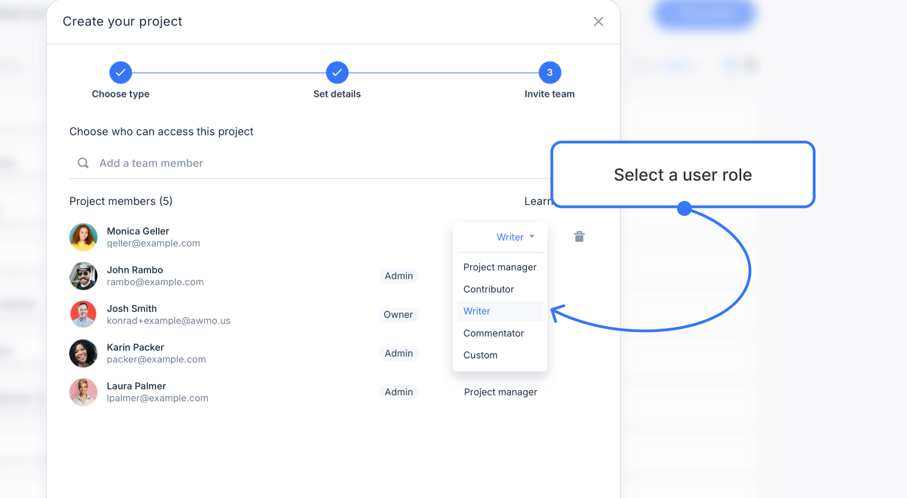Select Commentator in the role list

[493, 333]
